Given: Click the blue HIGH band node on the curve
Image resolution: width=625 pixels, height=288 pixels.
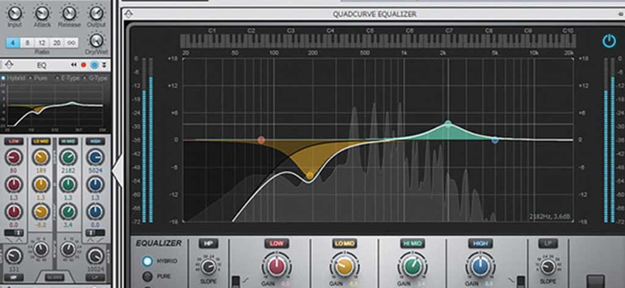Looking at the screenshot, I should coord(495,140).
